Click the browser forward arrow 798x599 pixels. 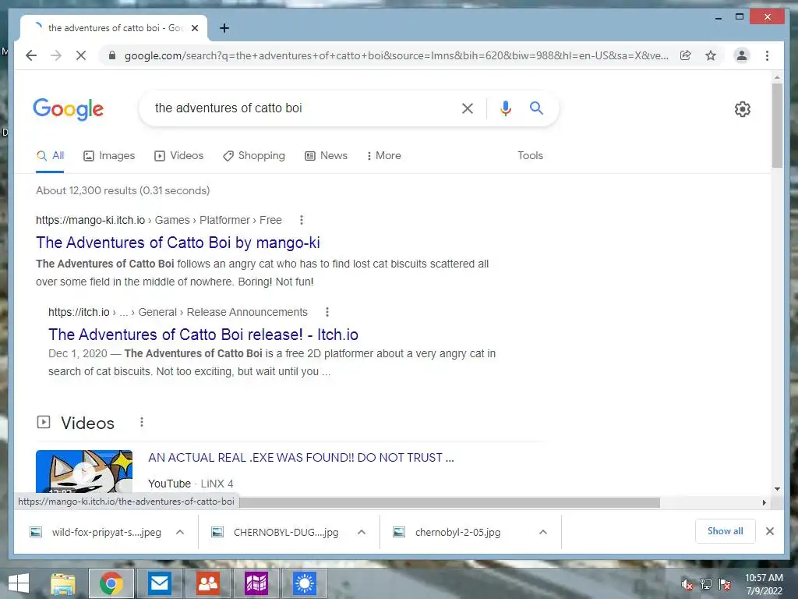pyautogui.click(x=56, y=55)
